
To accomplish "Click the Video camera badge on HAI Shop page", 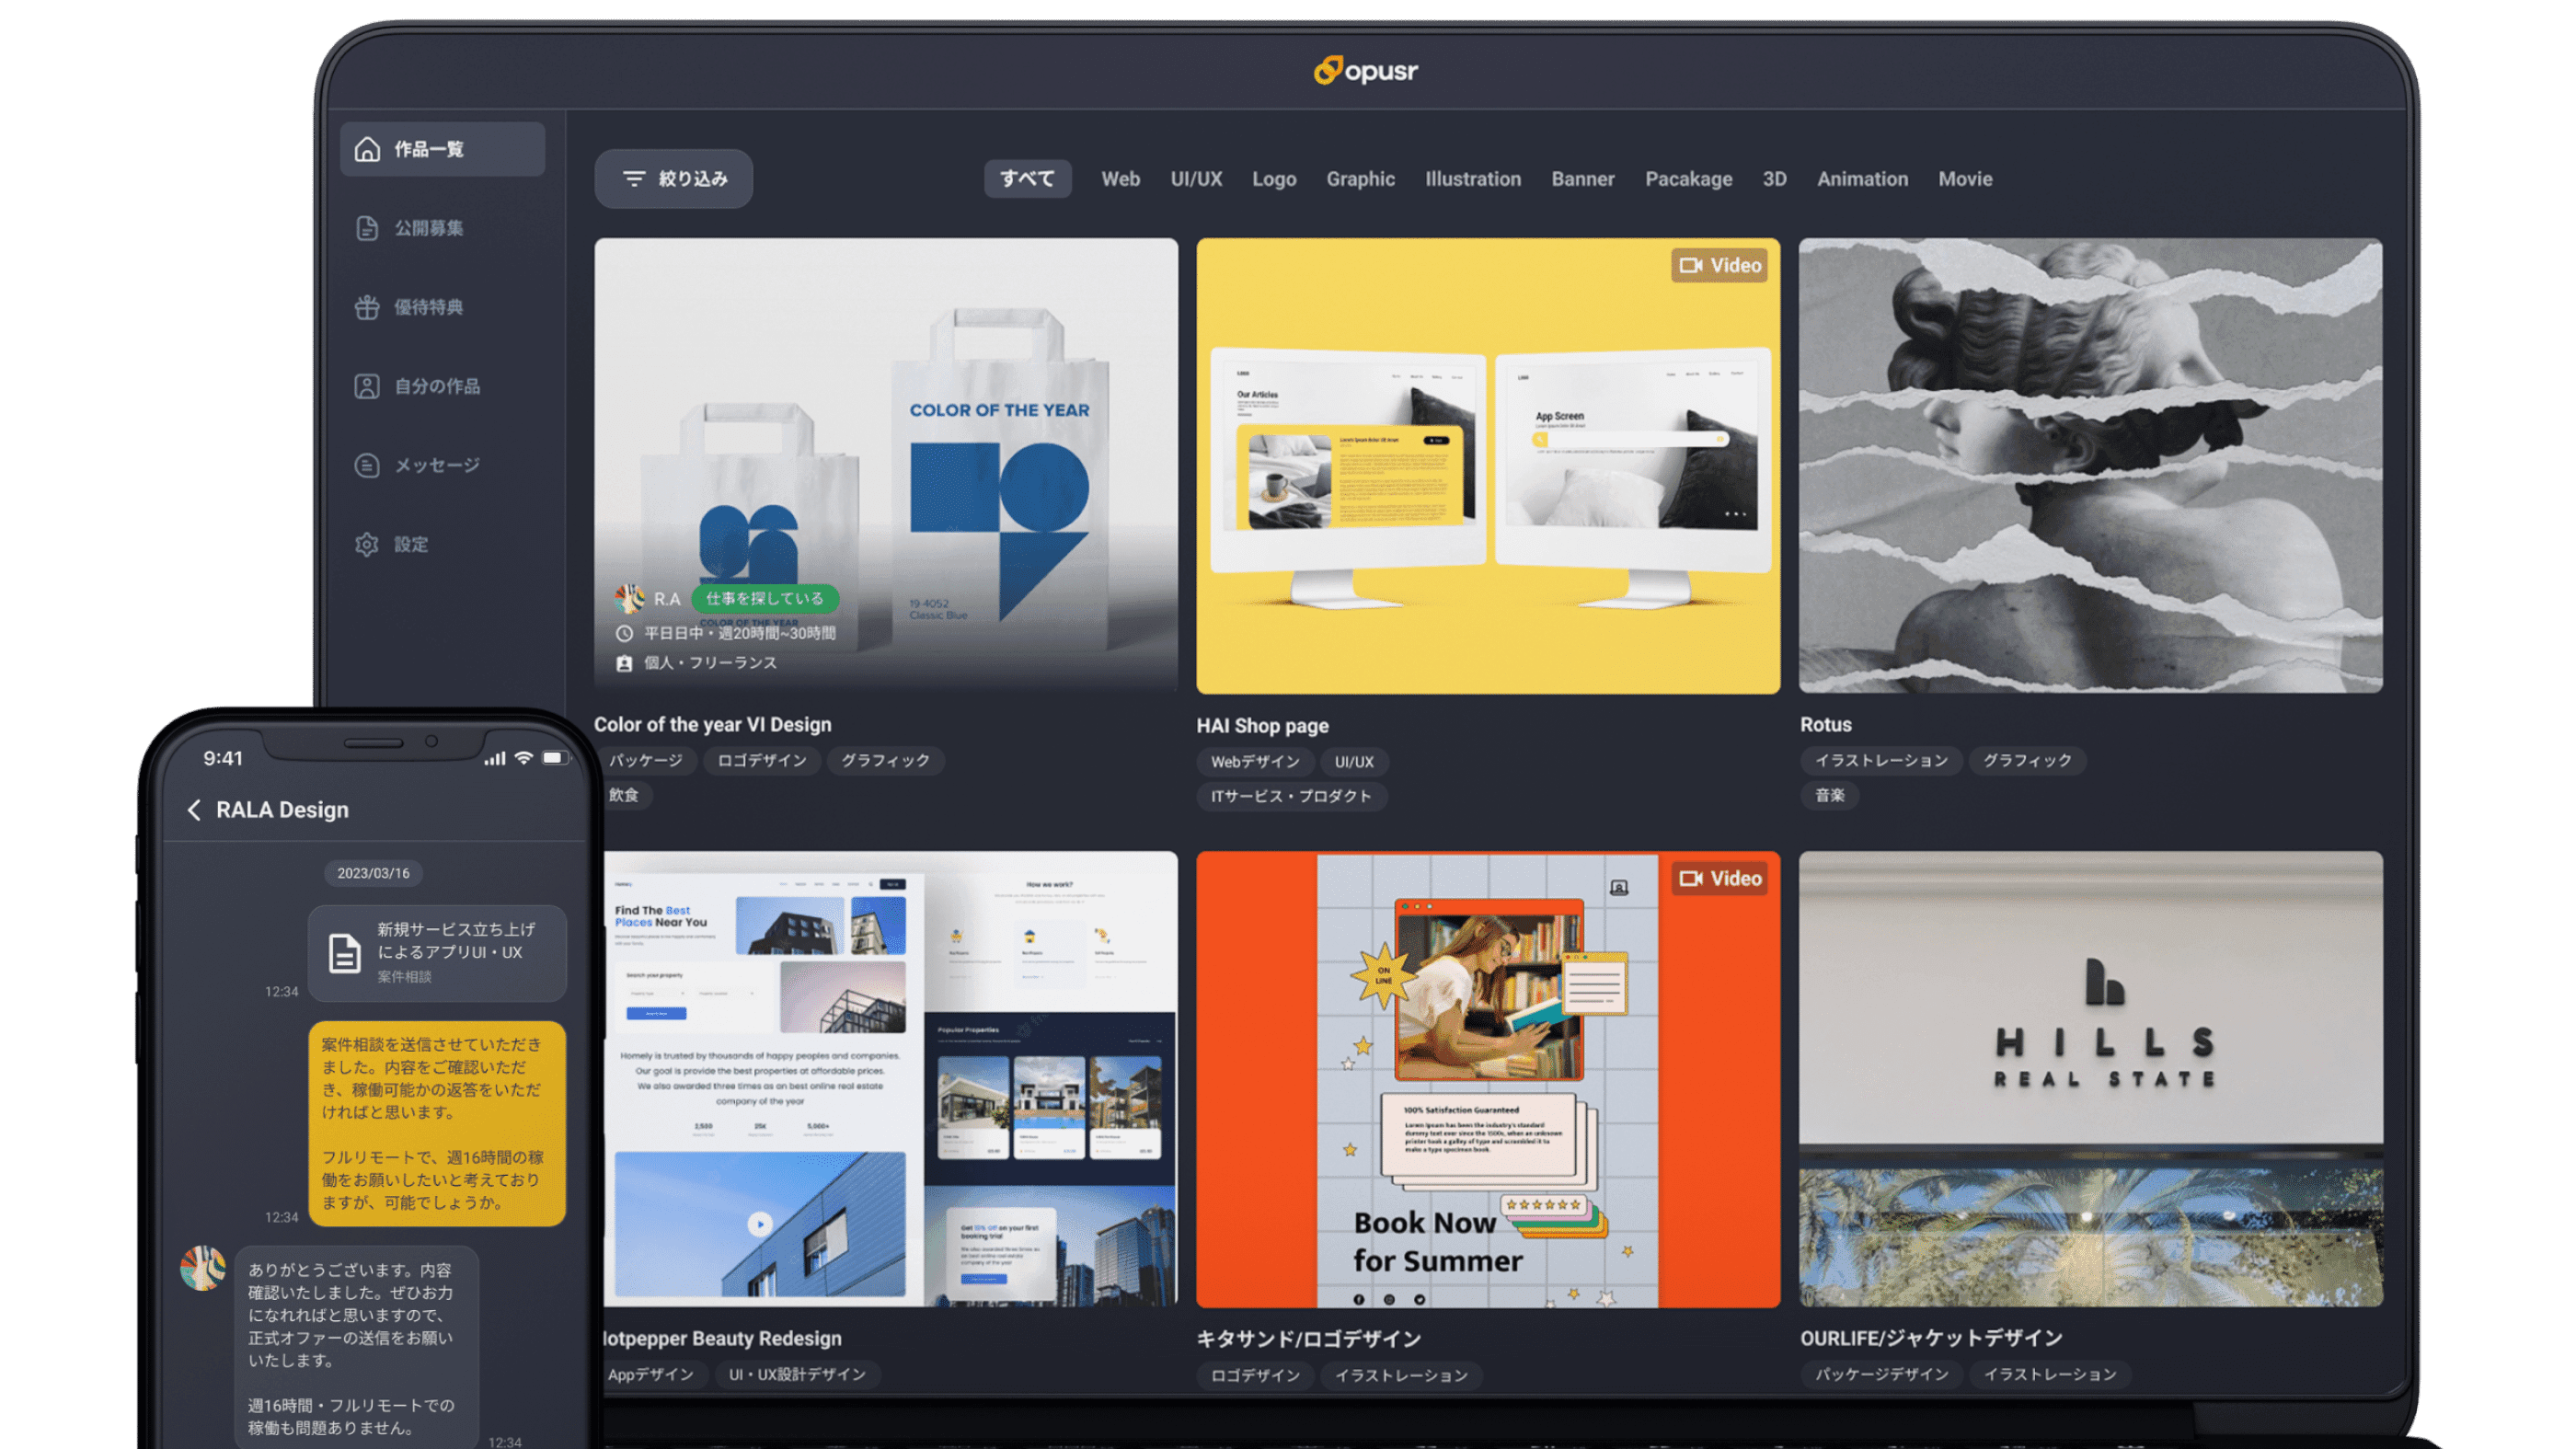I will pyautogui.click(x=1719, y=265).
